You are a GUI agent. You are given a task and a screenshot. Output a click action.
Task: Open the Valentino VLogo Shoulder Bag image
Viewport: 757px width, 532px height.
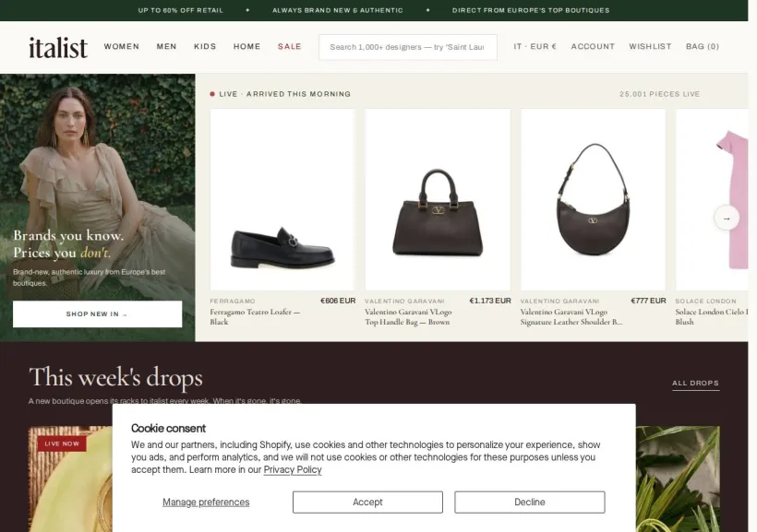click(593, 199)
